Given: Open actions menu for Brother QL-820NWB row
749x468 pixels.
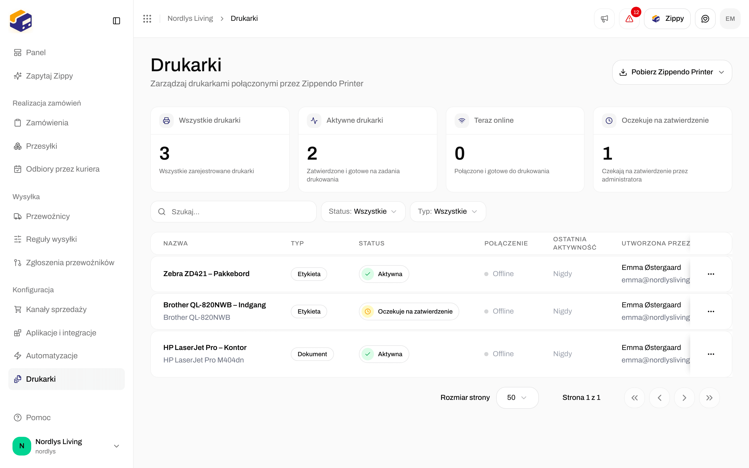Looking at the screenshot, I should (711, 311).
